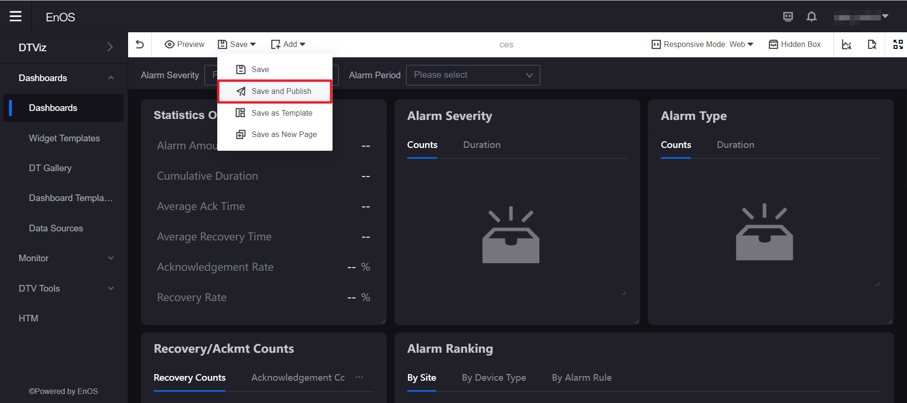Click the page search document icon
Viewport: 907px width, 403px height.
pos(872,44)
